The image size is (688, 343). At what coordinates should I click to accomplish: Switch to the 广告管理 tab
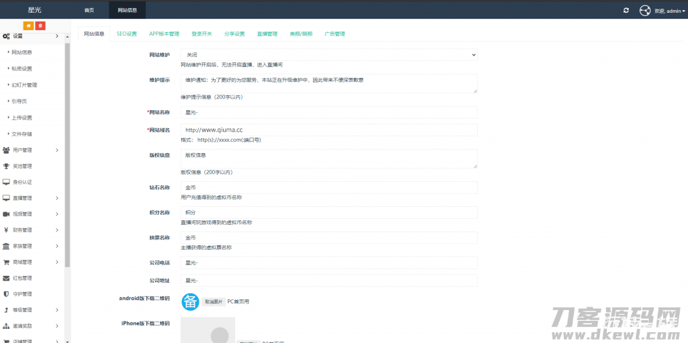[335, 34]
